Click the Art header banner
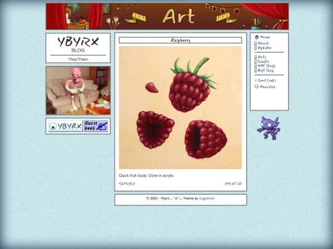This screenshot has height=249, width=333. click(167, 17)
